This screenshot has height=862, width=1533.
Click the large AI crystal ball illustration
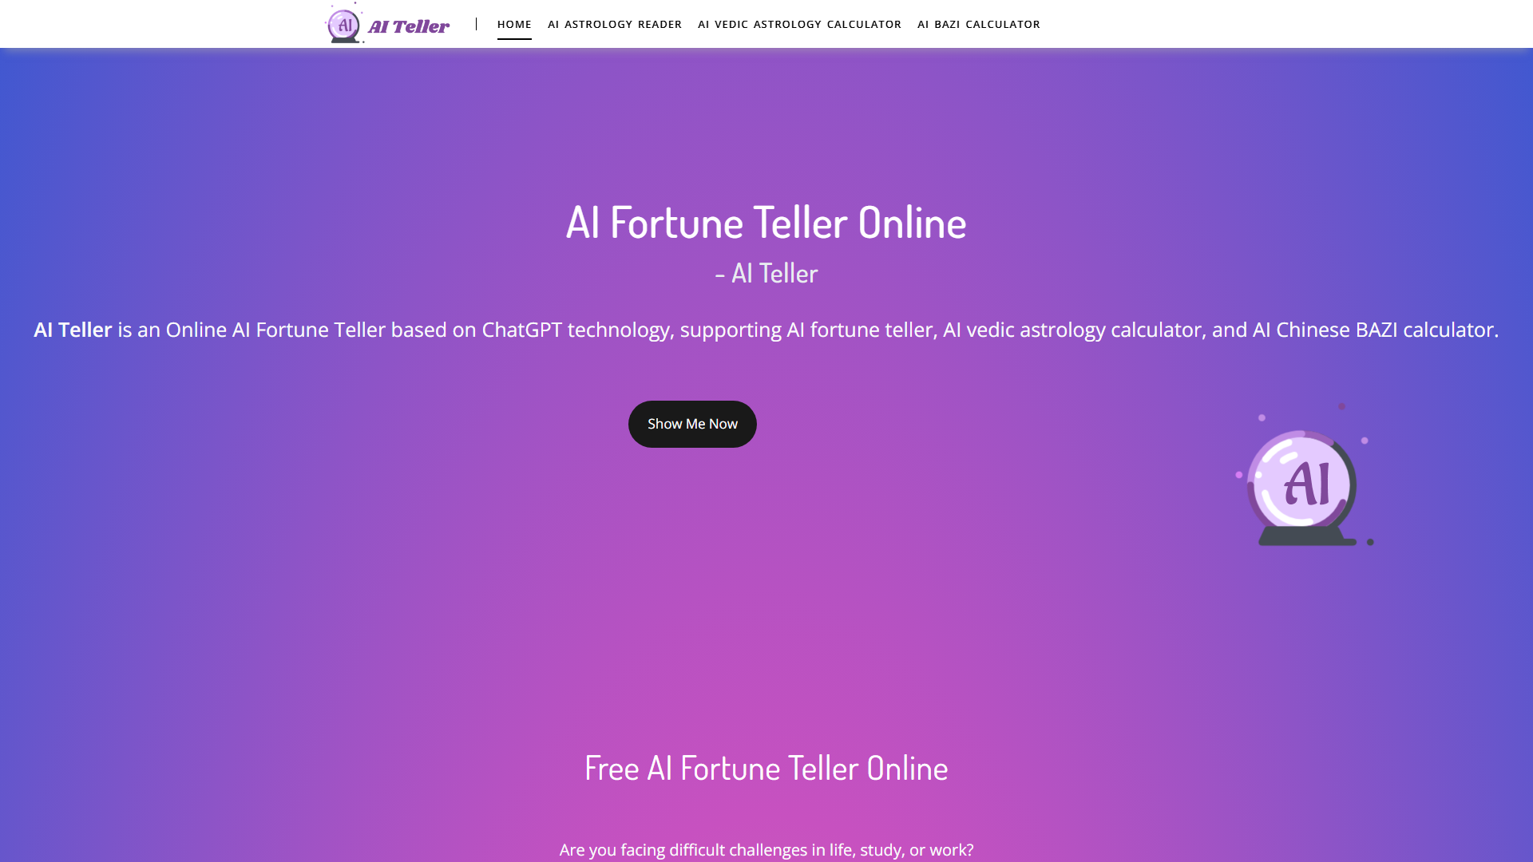[x=1304, y=476]
